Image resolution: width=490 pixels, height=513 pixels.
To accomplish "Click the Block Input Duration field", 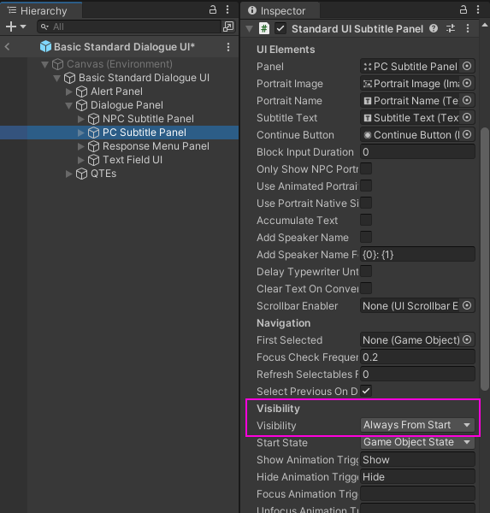I will tap(417, 152).
